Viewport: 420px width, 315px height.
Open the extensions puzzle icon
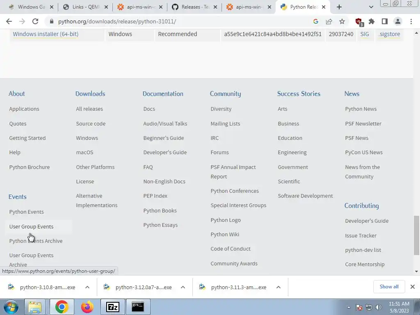(372, 21)
